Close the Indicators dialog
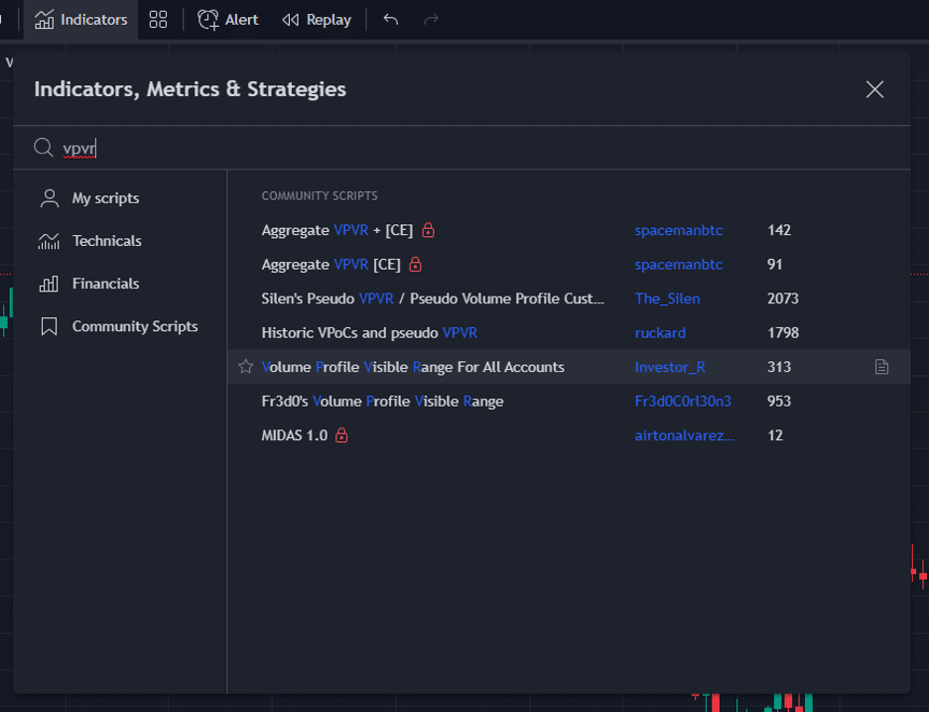Screen dimensions: 929x712 [x=874, y=89]
